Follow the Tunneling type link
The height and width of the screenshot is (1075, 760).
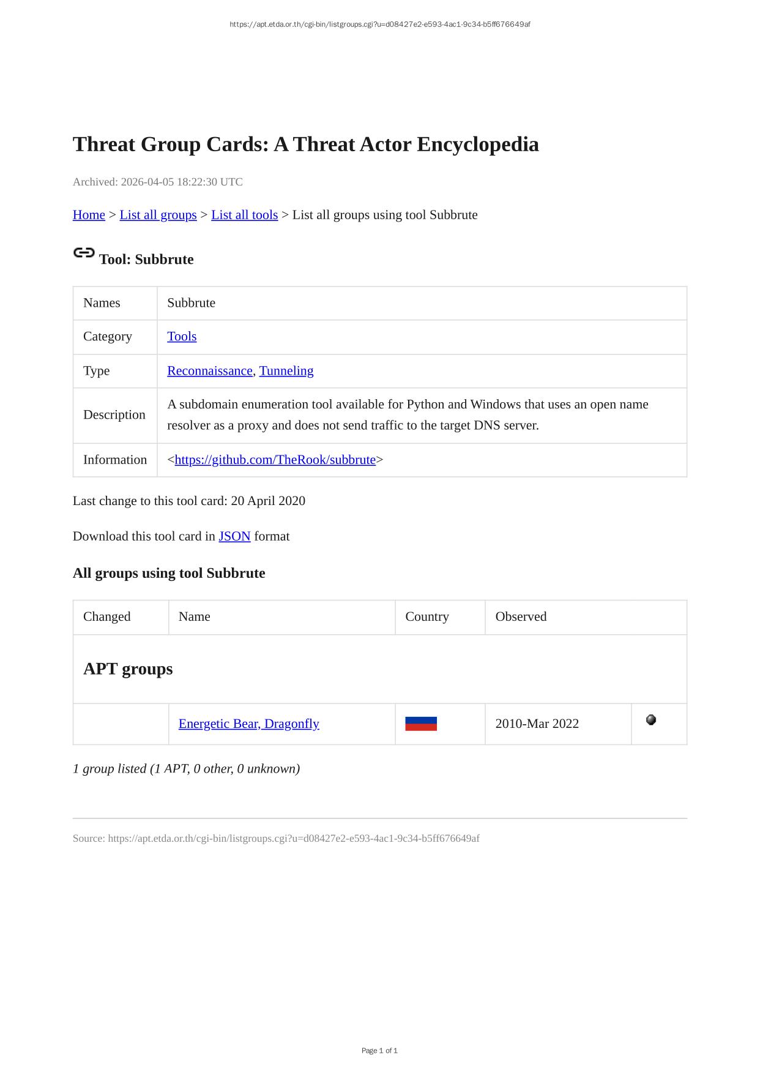[286, 371]
